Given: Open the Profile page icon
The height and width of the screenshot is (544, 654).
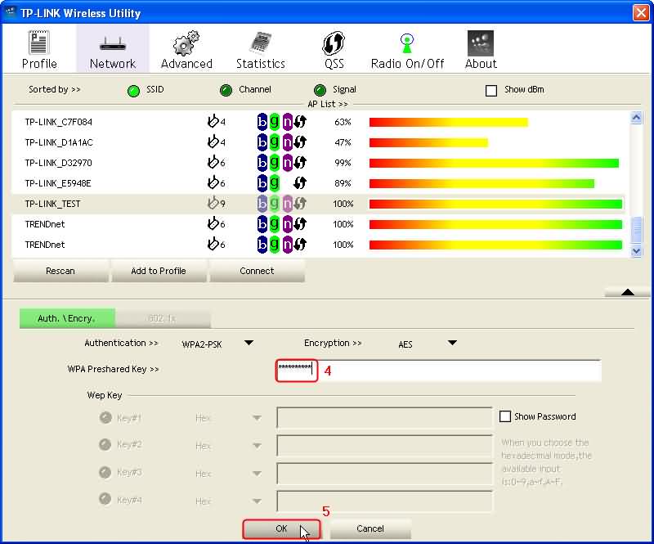Looking at the screenshot, I should click(x=38, y=43).
